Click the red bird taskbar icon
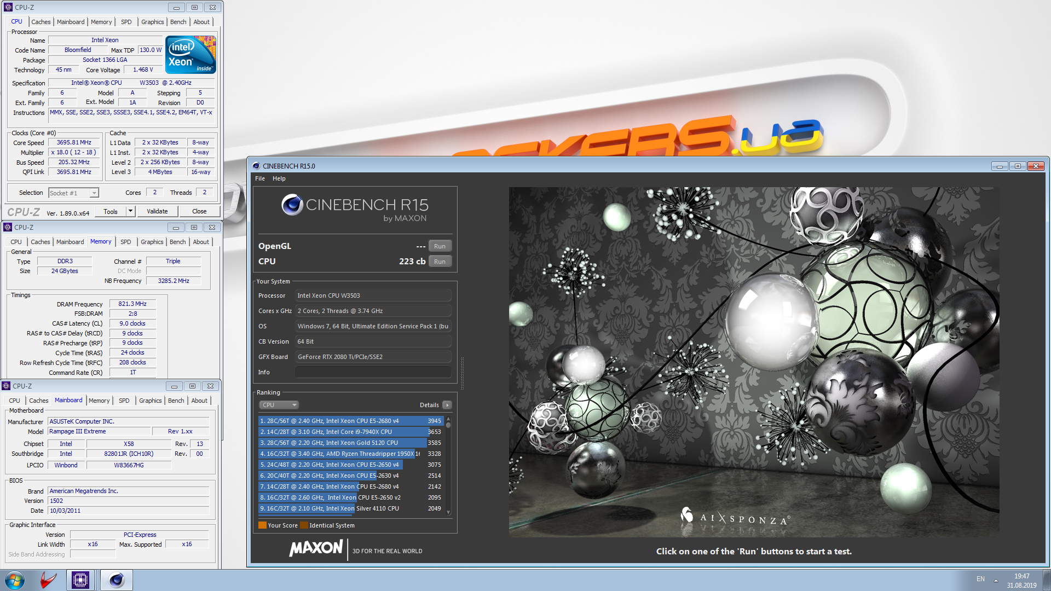 click(x=48, y=580)
